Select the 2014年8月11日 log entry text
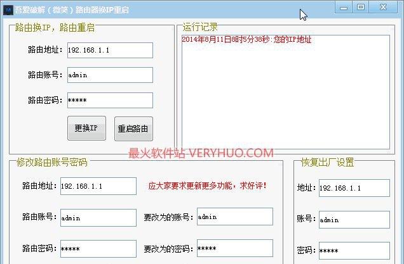404x264 pixels. tap(246, 39)
